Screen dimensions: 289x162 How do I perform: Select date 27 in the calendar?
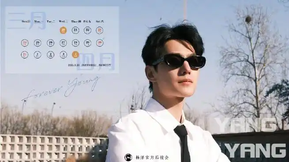click(63, 43)
